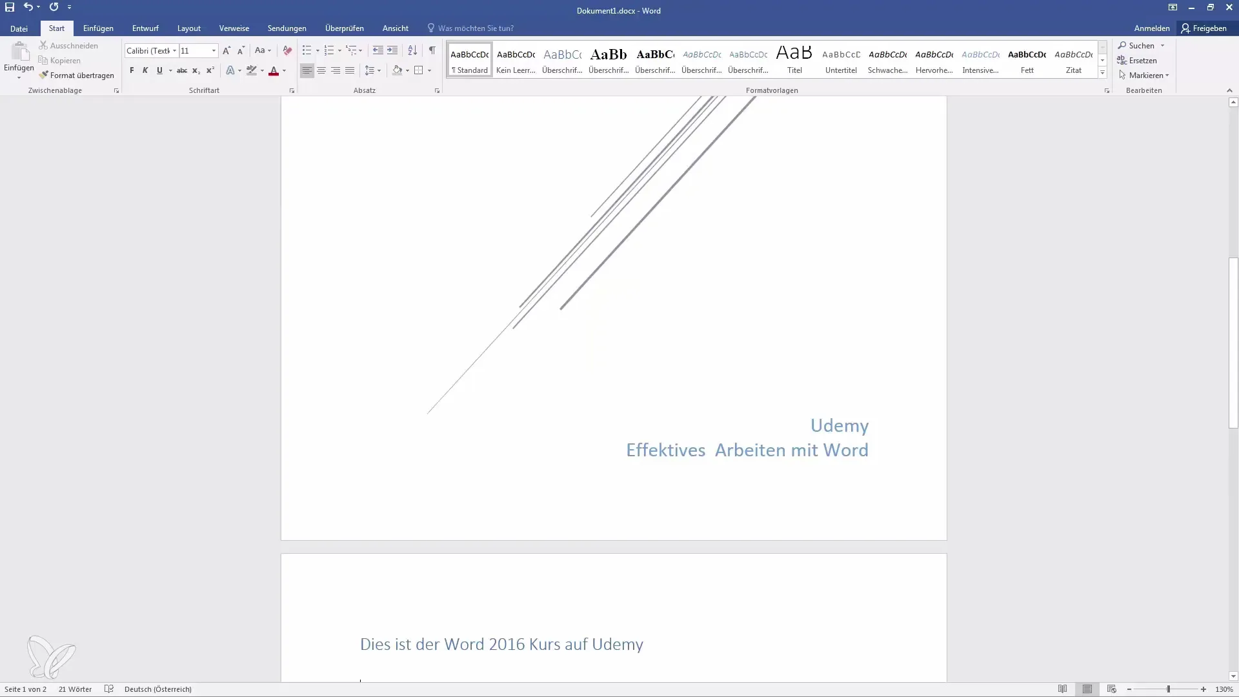Apply strikethrough formatting
1239x697 pixels.
coord(182,70)
